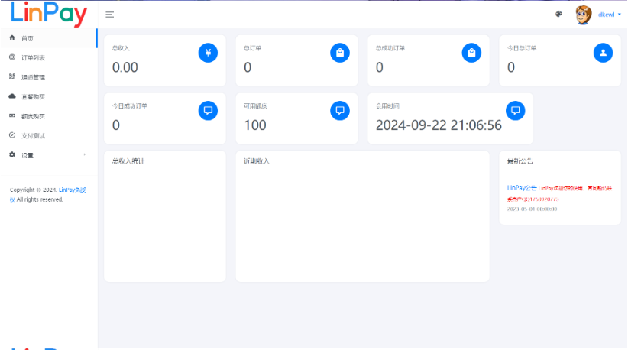Click the cloud icon for 套餐购买

pyautogui.click(x=12, y=96)
